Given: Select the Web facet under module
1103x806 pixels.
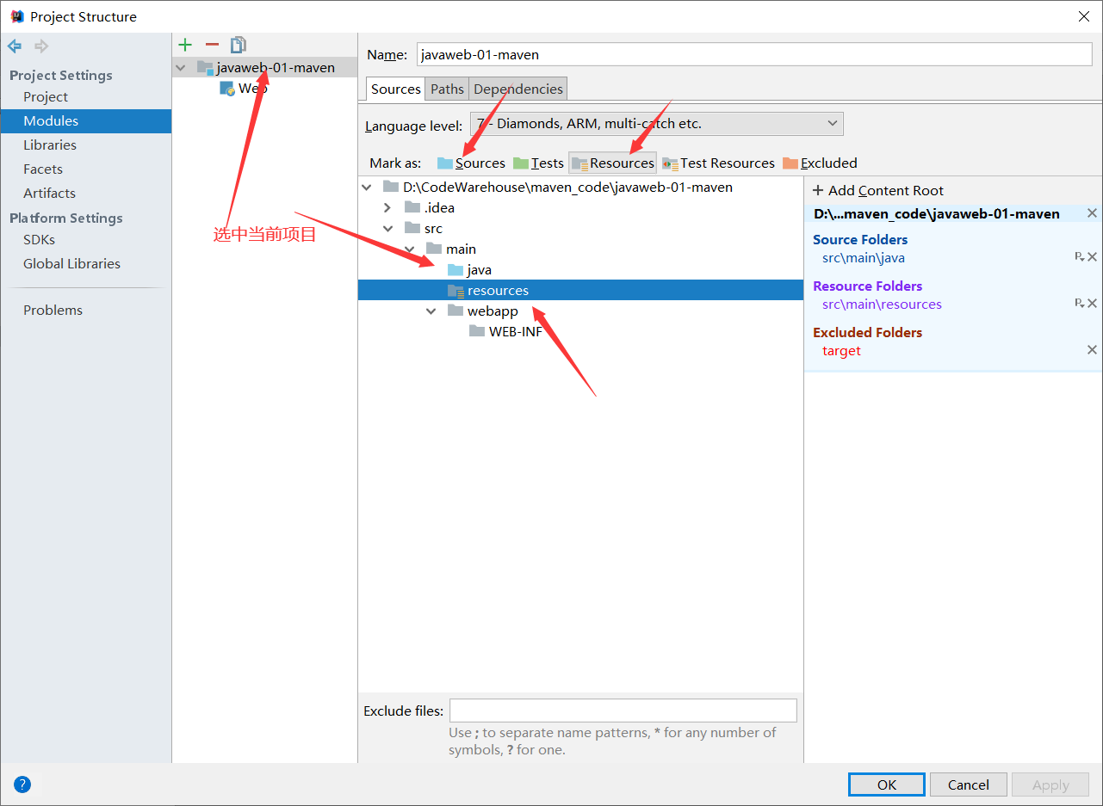Looking at the screenshot, I should pos(252,88).
